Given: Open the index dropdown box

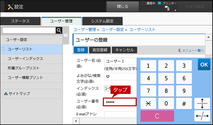Looking at the screenshot, I should (x=108, y=89).
